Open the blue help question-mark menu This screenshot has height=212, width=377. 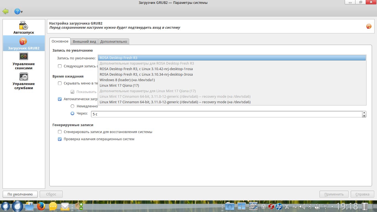[x=18, y=12]
